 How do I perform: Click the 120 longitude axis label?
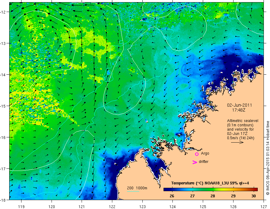(x=52, y=207)
